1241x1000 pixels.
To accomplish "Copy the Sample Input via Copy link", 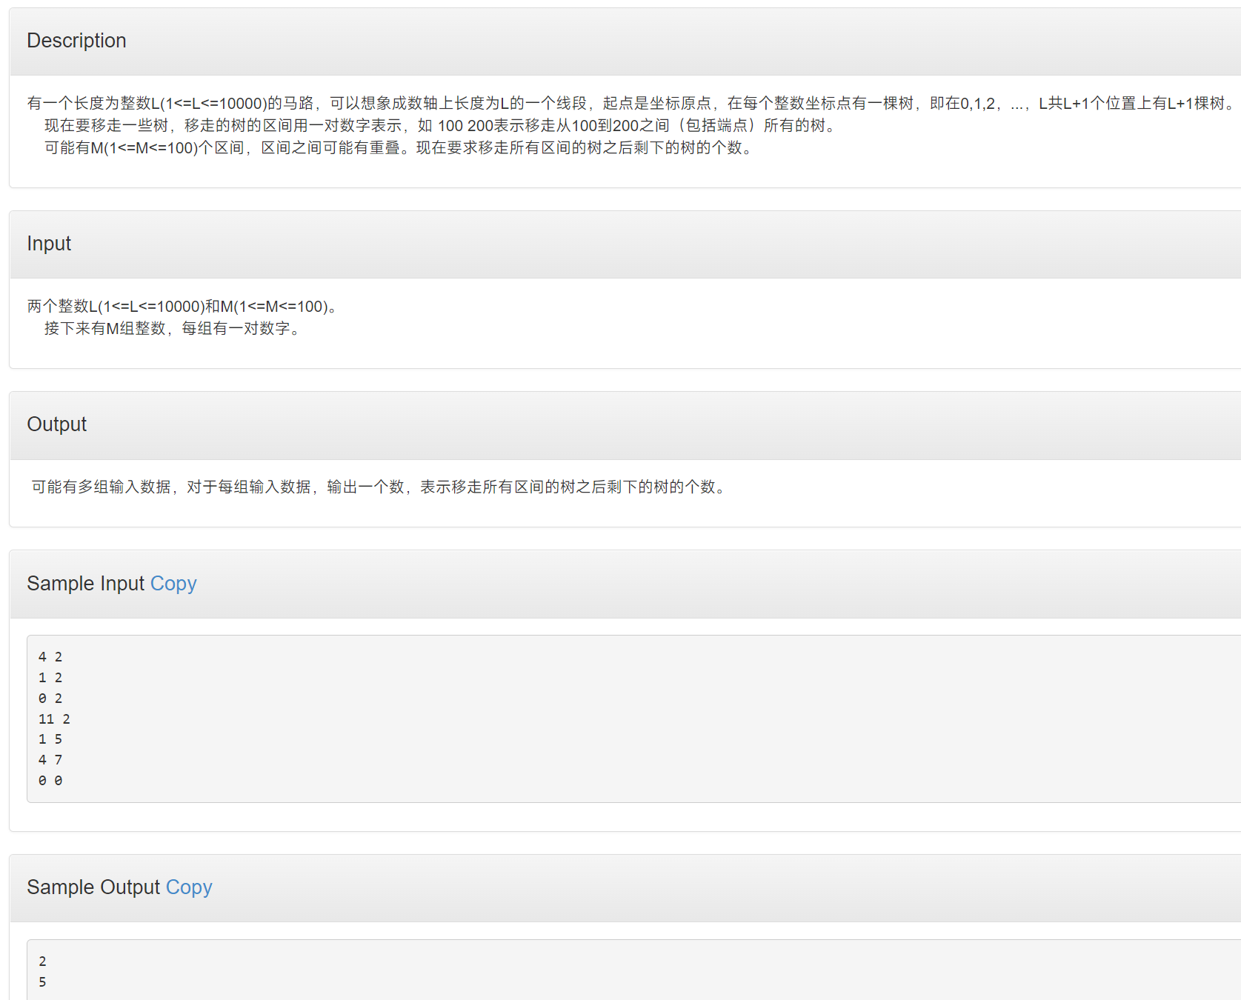I will pos(173,584).
